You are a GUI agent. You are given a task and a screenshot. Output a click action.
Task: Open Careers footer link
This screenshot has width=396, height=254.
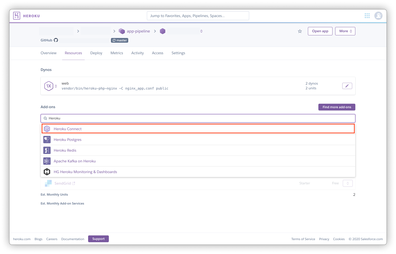[x=52, y=239]
